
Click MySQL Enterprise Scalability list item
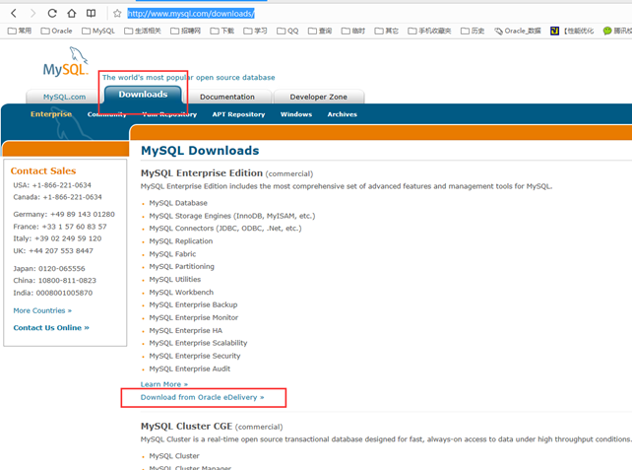coord(198,343)
